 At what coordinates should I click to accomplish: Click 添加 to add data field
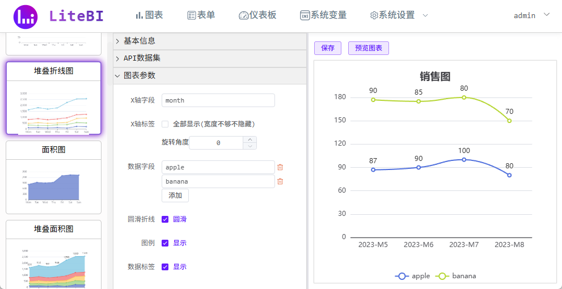(x=175, y=195)
